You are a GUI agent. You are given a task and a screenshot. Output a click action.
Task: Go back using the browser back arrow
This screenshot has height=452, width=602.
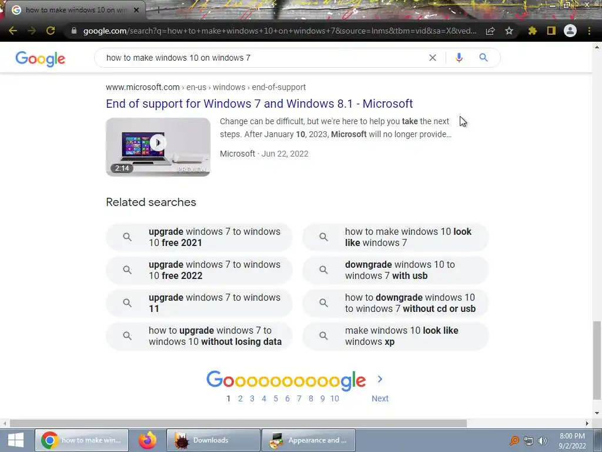13,31
